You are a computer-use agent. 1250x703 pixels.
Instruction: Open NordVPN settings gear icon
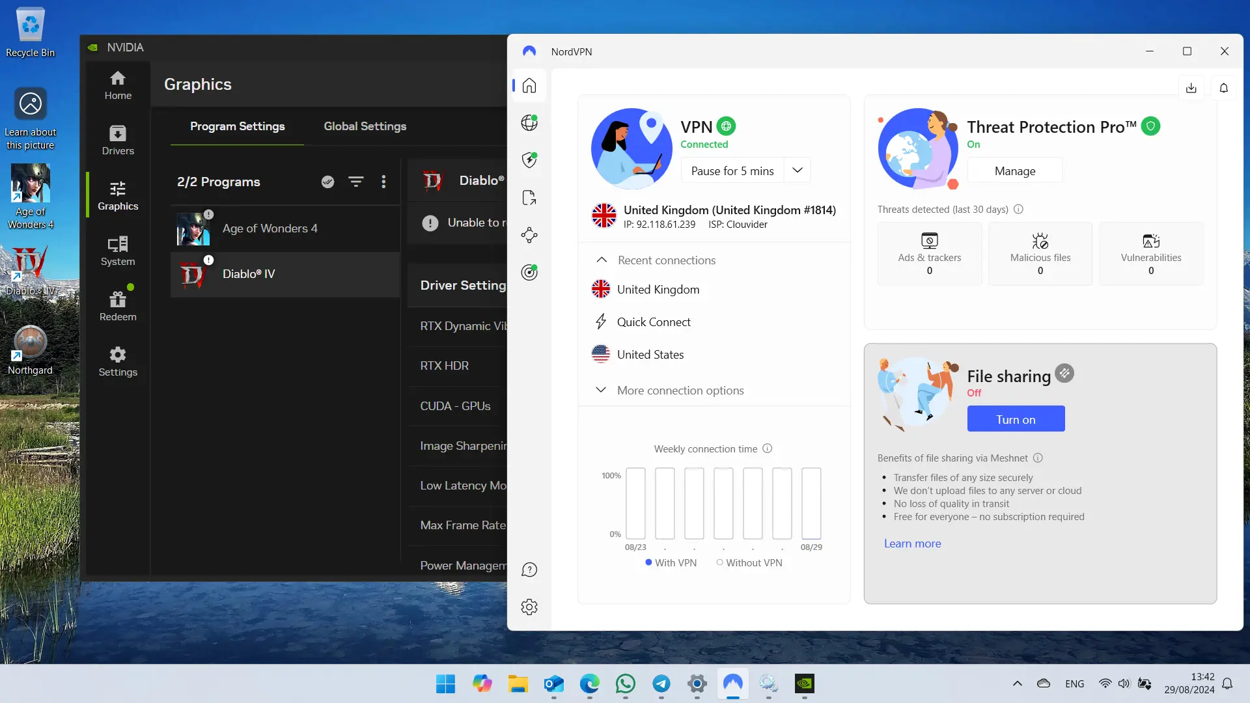click(x=529, y=607)
